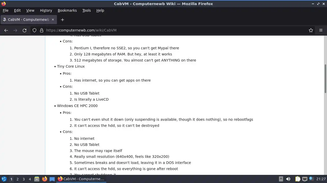
Task: Click the show desktop taskbar icon
Action: (x=52, y=179)
